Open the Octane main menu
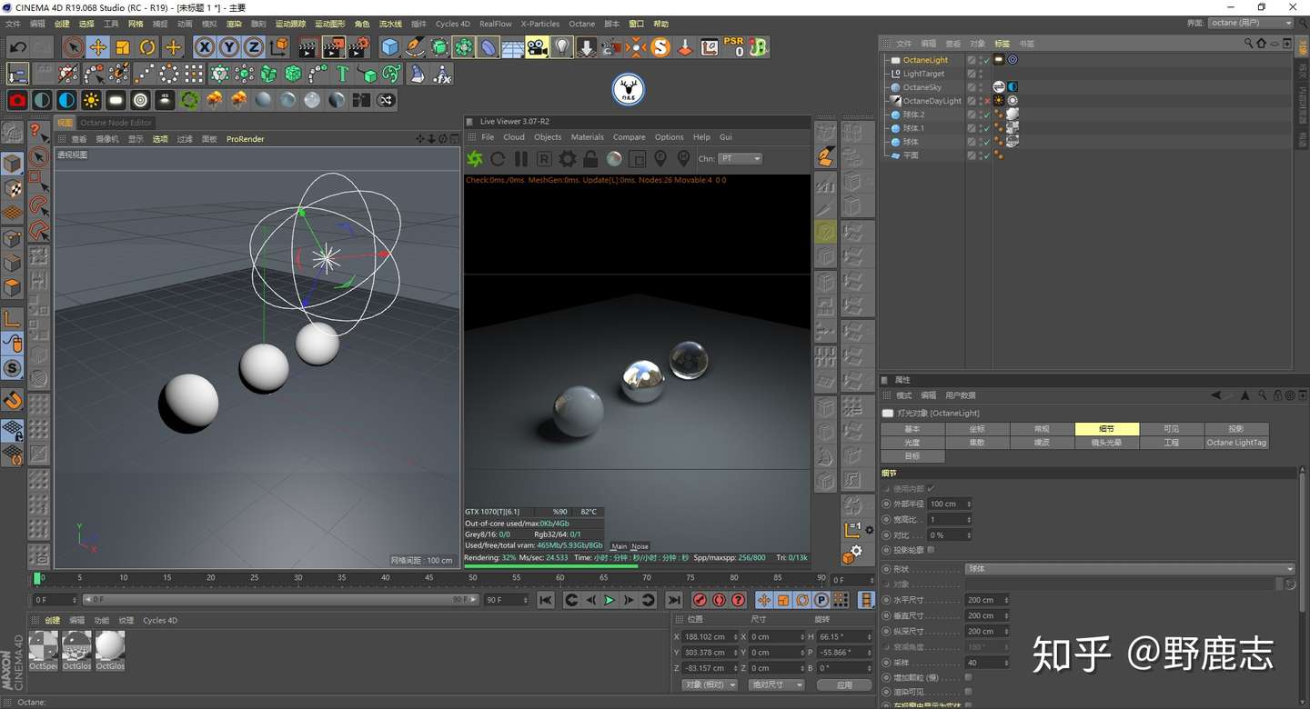Screen dimensions: 1310x709 pyautogui.click(x=581, y=24)
